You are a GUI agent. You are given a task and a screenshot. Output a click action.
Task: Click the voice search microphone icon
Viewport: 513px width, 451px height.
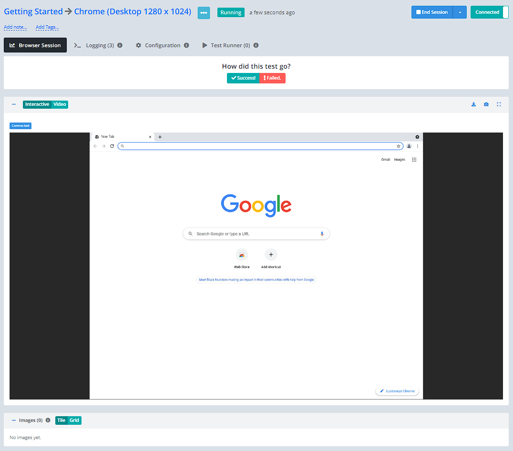(x=322, y=234)
